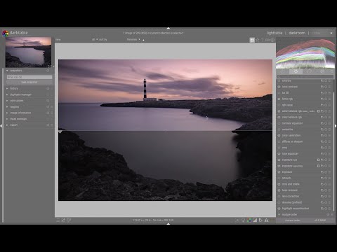337x252 pixels.
Task: Reset the crop and rotate module
Action: tap(326, 184)
